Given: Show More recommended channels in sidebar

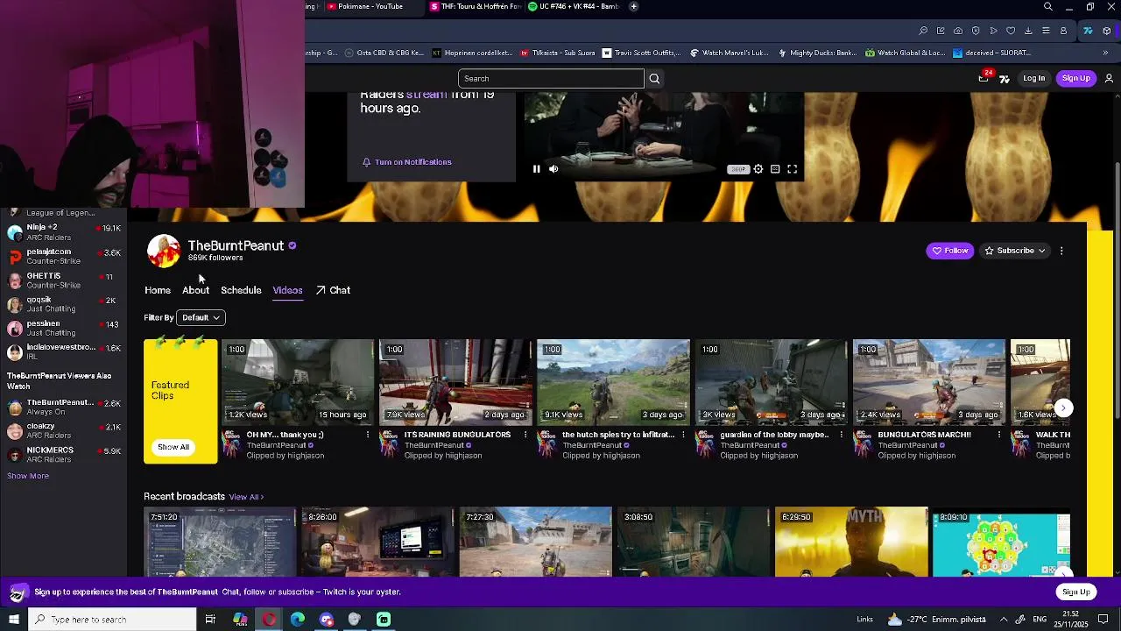Looking at the screenshot, I should click(x=28, y=476).
